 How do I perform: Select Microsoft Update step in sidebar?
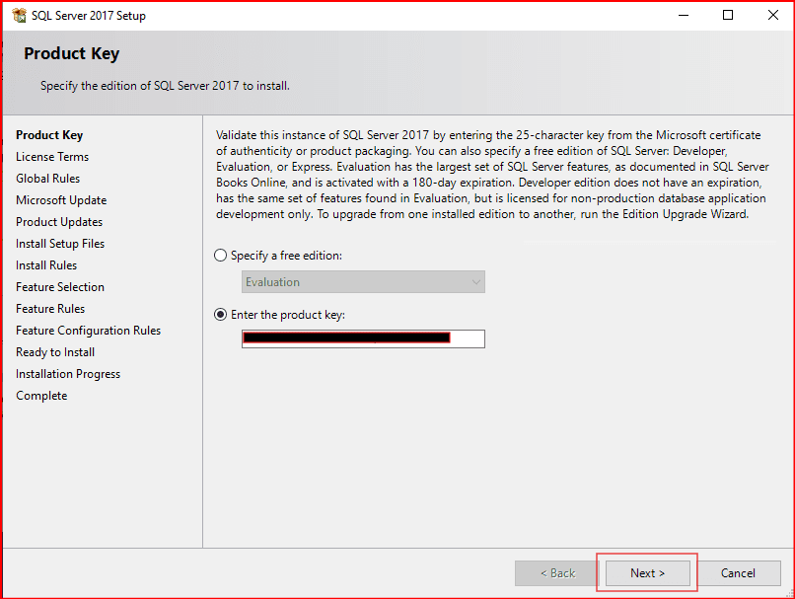click(x=61, y=200)
